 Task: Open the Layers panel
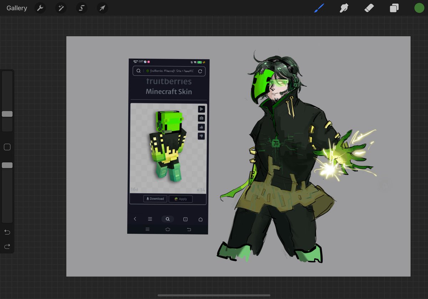[x=394, y=8]
